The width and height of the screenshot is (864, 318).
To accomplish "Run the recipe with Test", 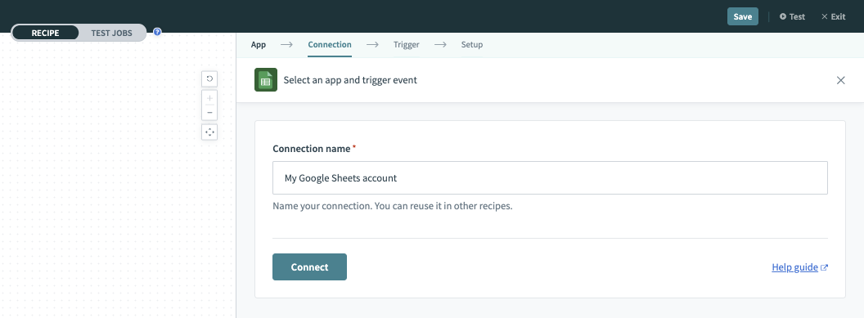I will [792, 16].
